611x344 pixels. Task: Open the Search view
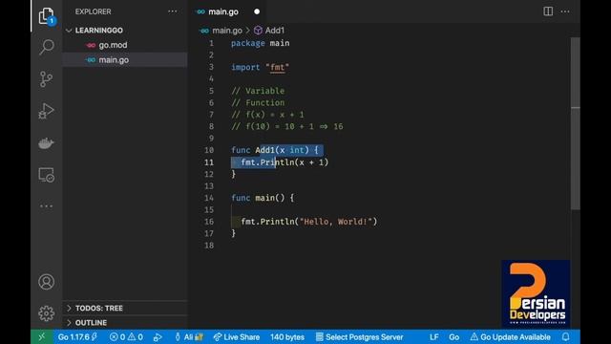pos(47,47)
